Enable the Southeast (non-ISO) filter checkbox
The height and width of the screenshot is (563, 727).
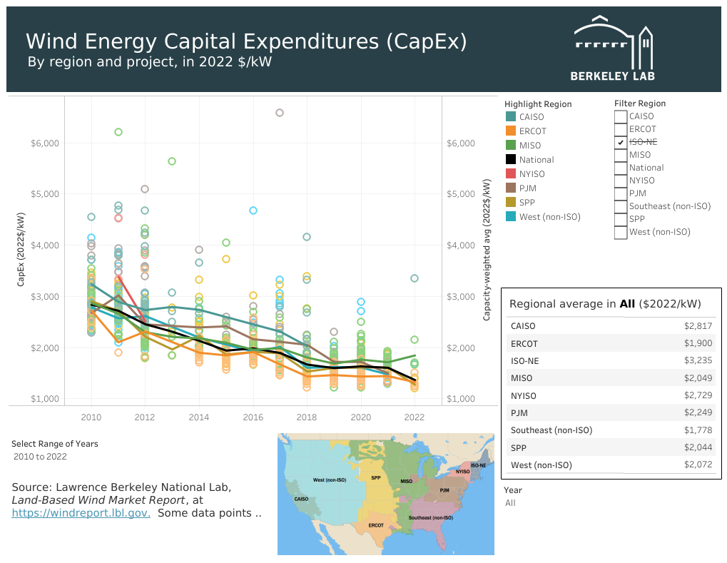coord(621,206)
